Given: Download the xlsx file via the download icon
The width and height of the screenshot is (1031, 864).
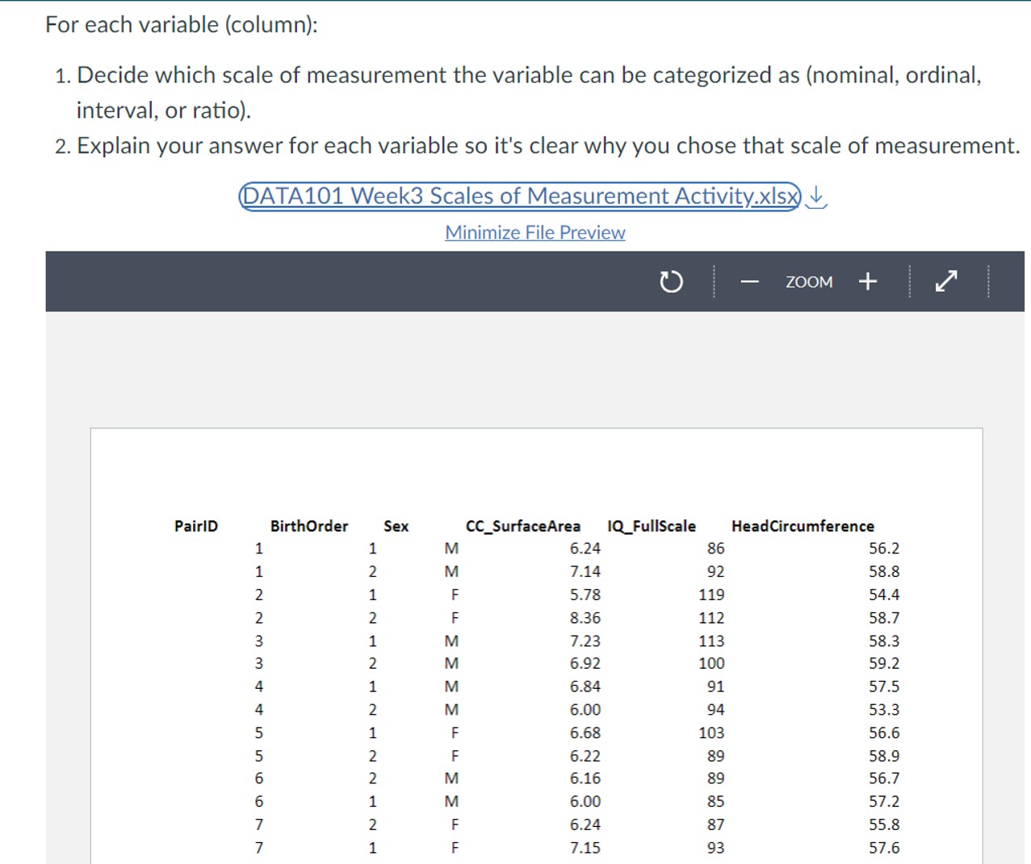Looking at the screenshot, I should [x=815, y=198].
